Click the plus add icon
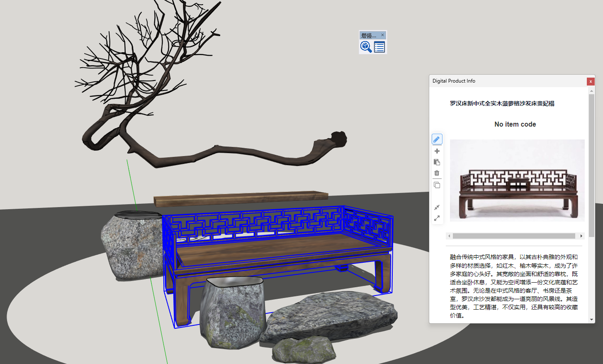Screen dimensions: 603x364 click(437, 151)
